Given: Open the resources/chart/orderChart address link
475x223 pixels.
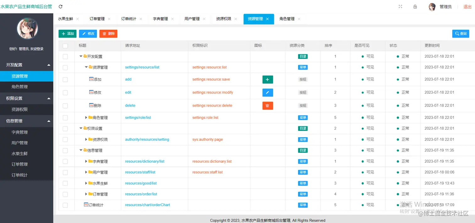Looking at the screenshot, I should click(x=148, y=205).
